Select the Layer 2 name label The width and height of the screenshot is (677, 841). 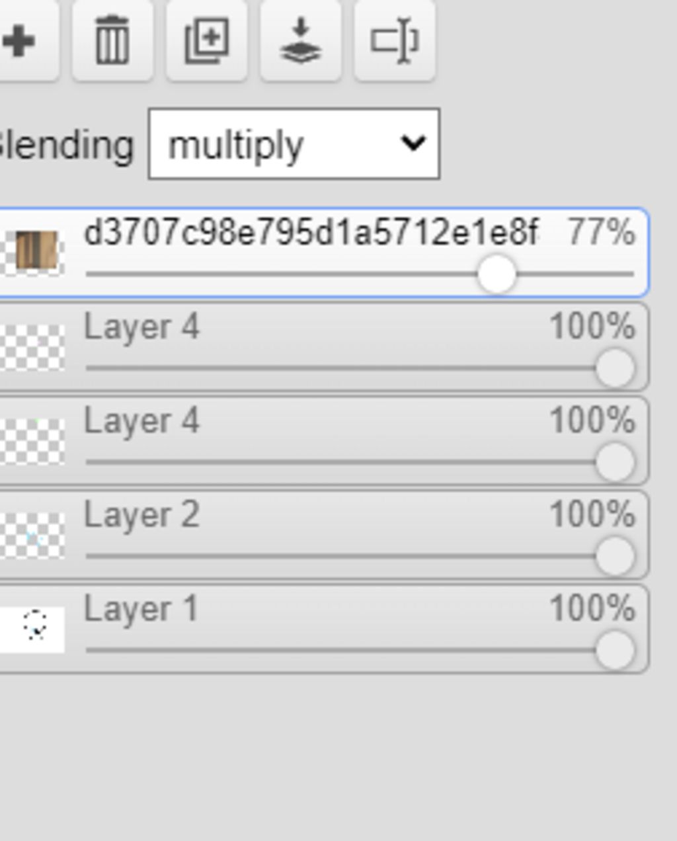pyautogui.click(x=141, y=515)
